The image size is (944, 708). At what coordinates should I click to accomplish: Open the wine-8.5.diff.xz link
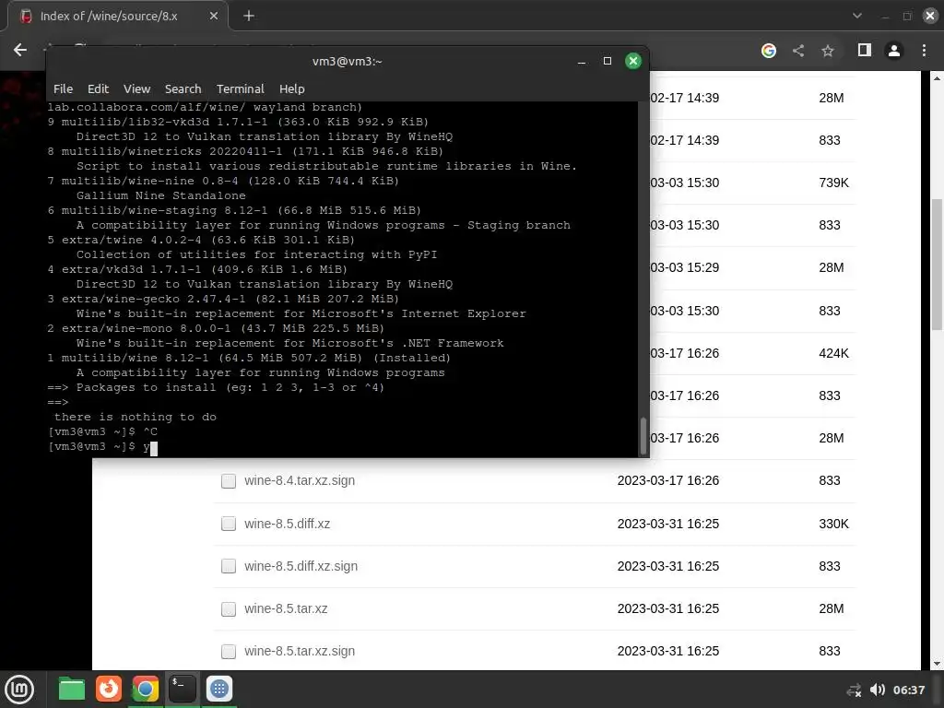point(288,524)
